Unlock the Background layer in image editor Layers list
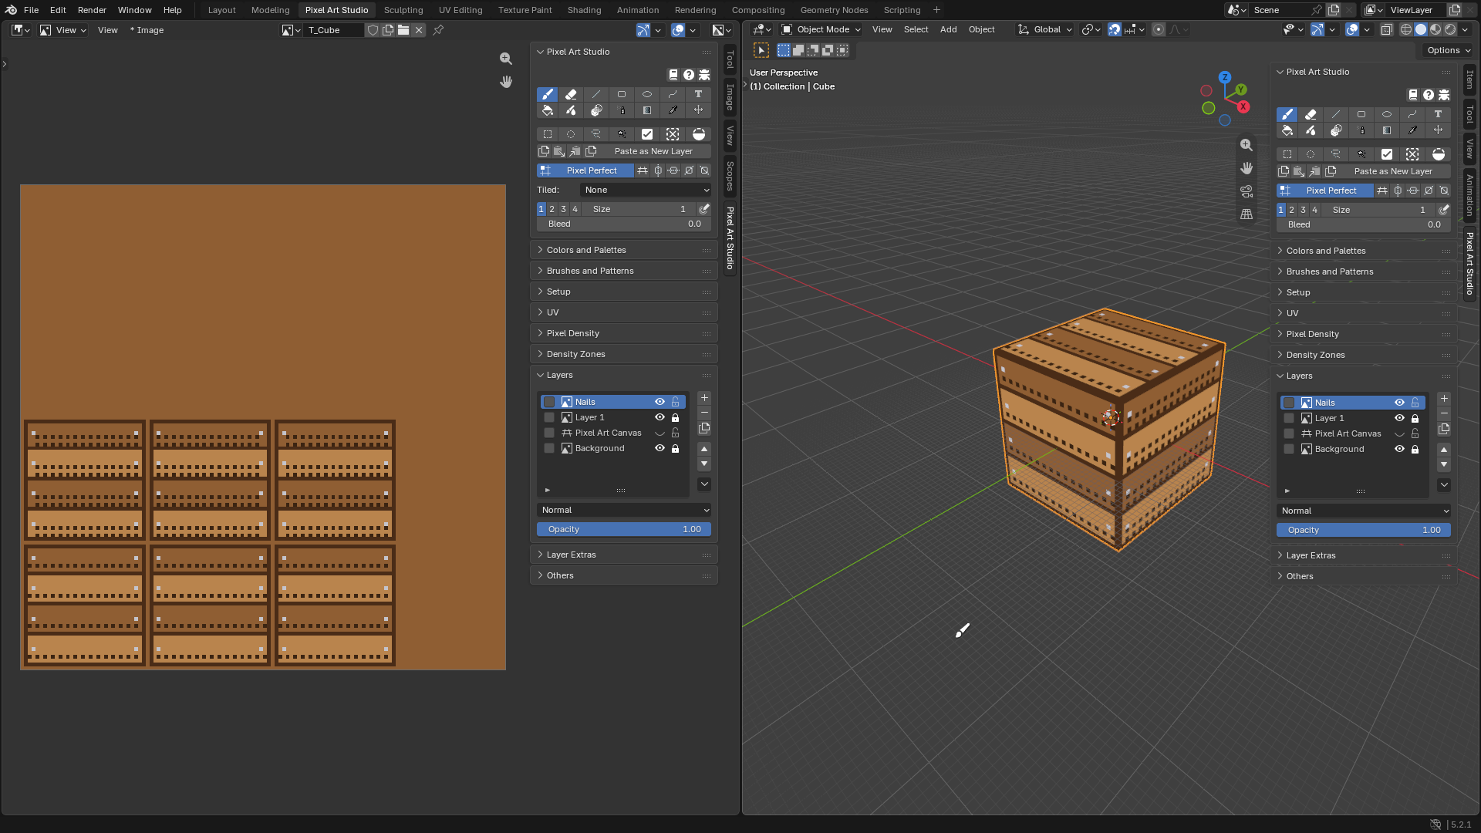The image size is (1481, 833). point(676,448)
